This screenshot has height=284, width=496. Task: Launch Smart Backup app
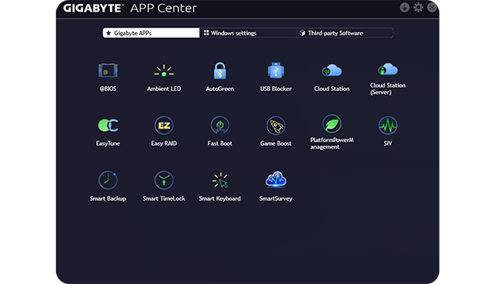pos(108,180)
